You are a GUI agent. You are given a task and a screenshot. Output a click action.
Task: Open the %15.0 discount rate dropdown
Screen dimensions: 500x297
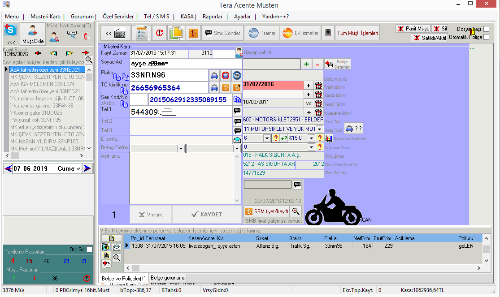(x=312, y=138)
